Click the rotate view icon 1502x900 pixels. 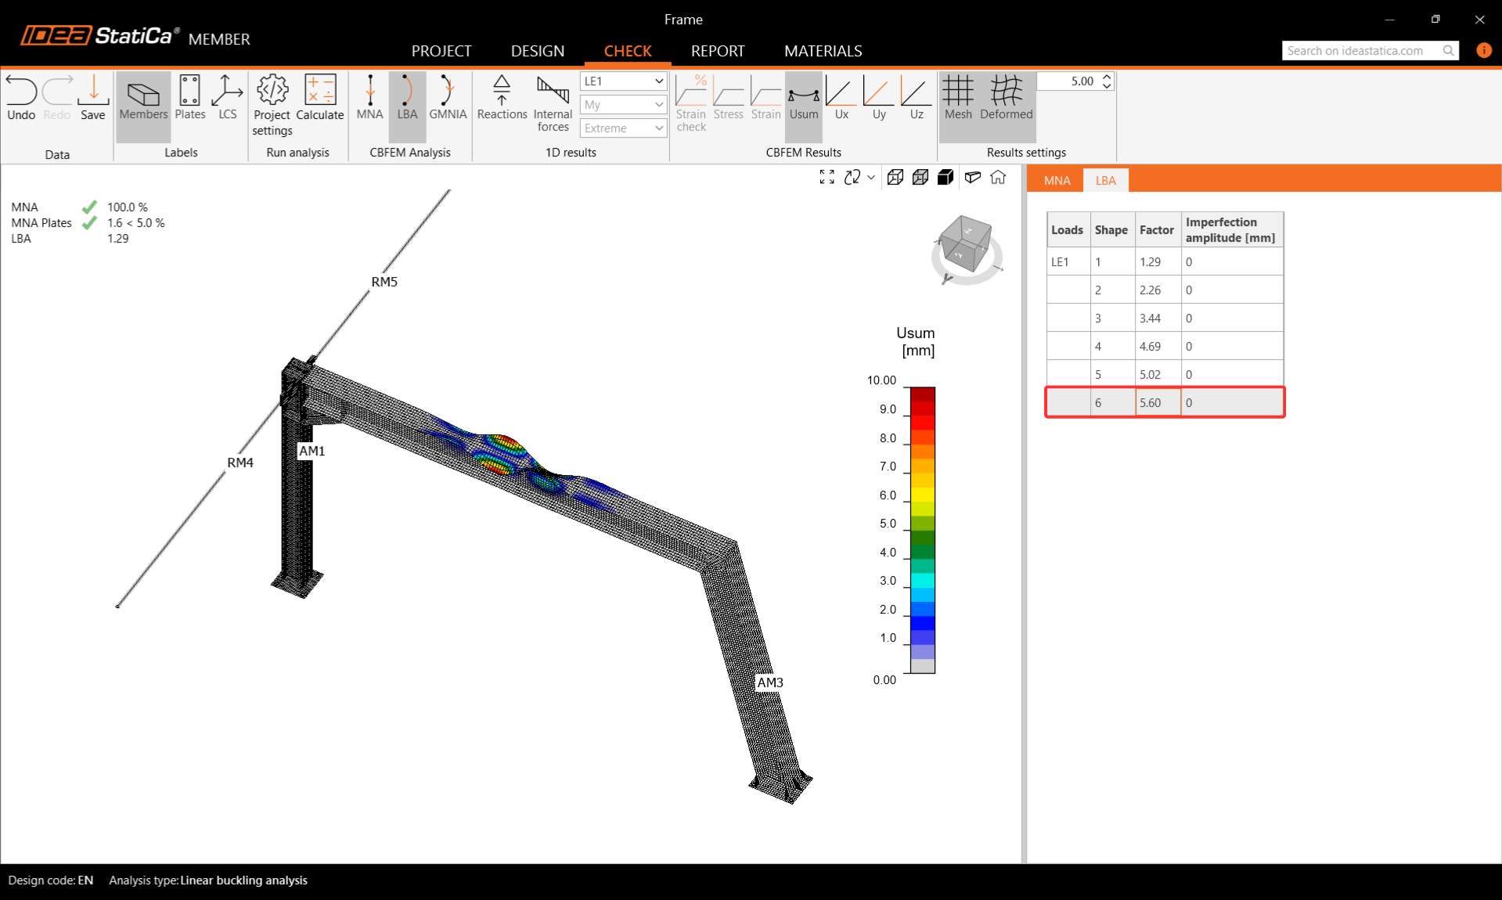[x=852, y=178]
